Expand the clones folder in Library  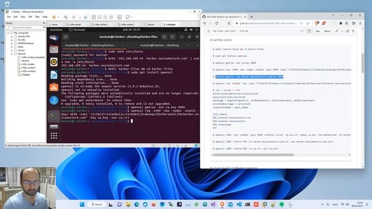[12, 51]
